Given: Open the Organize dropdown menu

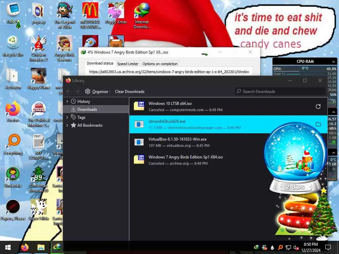Looking at the screenshot, I should tap(98, 92).
